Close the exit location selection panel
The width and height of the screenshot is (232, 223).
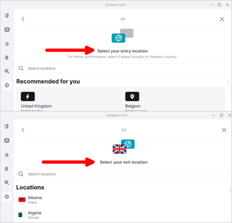coord(224,130)
